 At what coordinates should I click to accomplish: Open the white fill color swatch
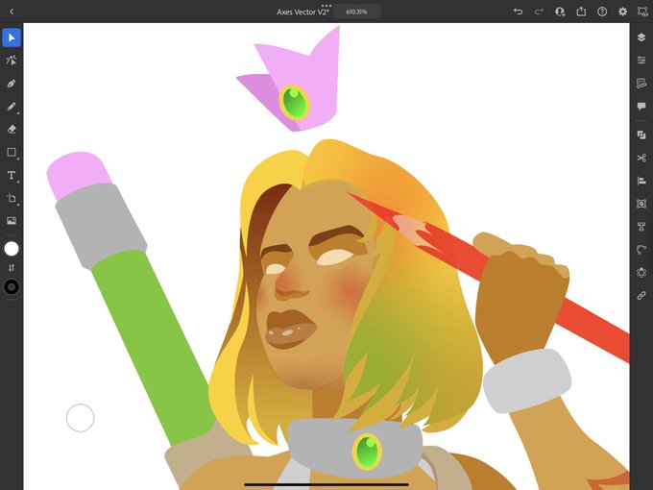coord(12,249)
